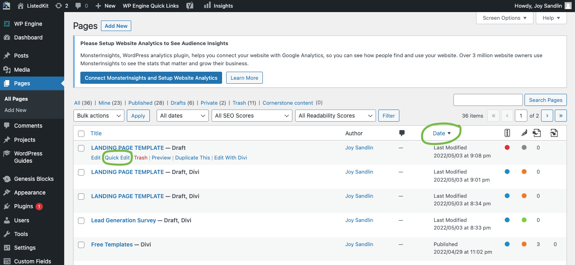The image size is (575, 265).
Task: Move the Trash link for LANDING PAGE TEMPLATE
Action: pos(141,157)
